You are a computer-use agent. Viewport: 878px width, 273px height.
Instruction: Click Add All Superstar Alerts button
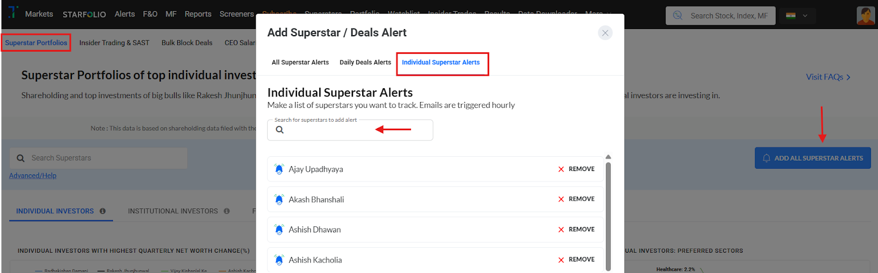pos(813,158)
